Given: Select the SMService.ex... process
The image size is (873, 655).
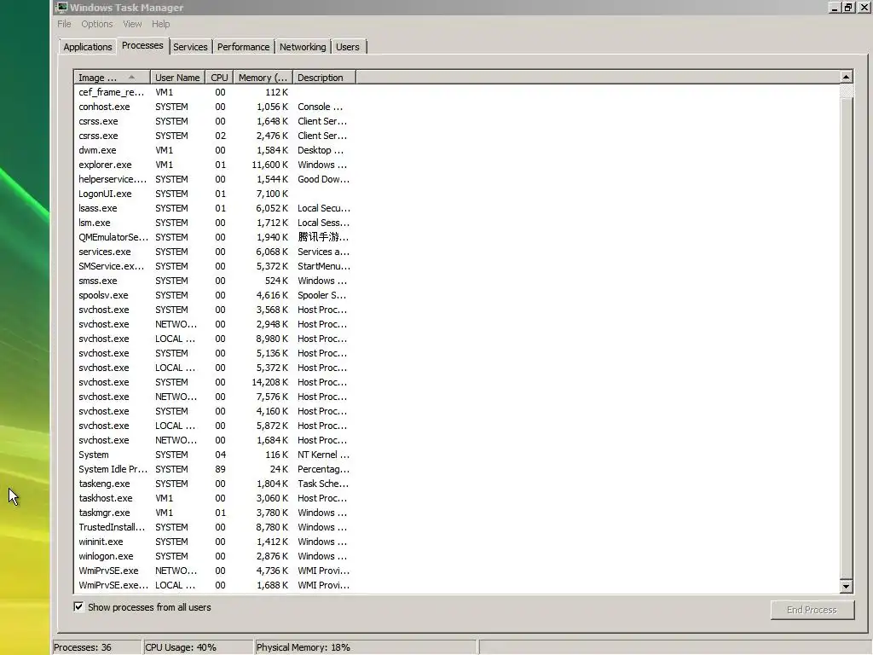Looking at the screenshot, I should (214, 266).
